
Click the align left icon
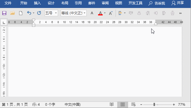(164, 13)
